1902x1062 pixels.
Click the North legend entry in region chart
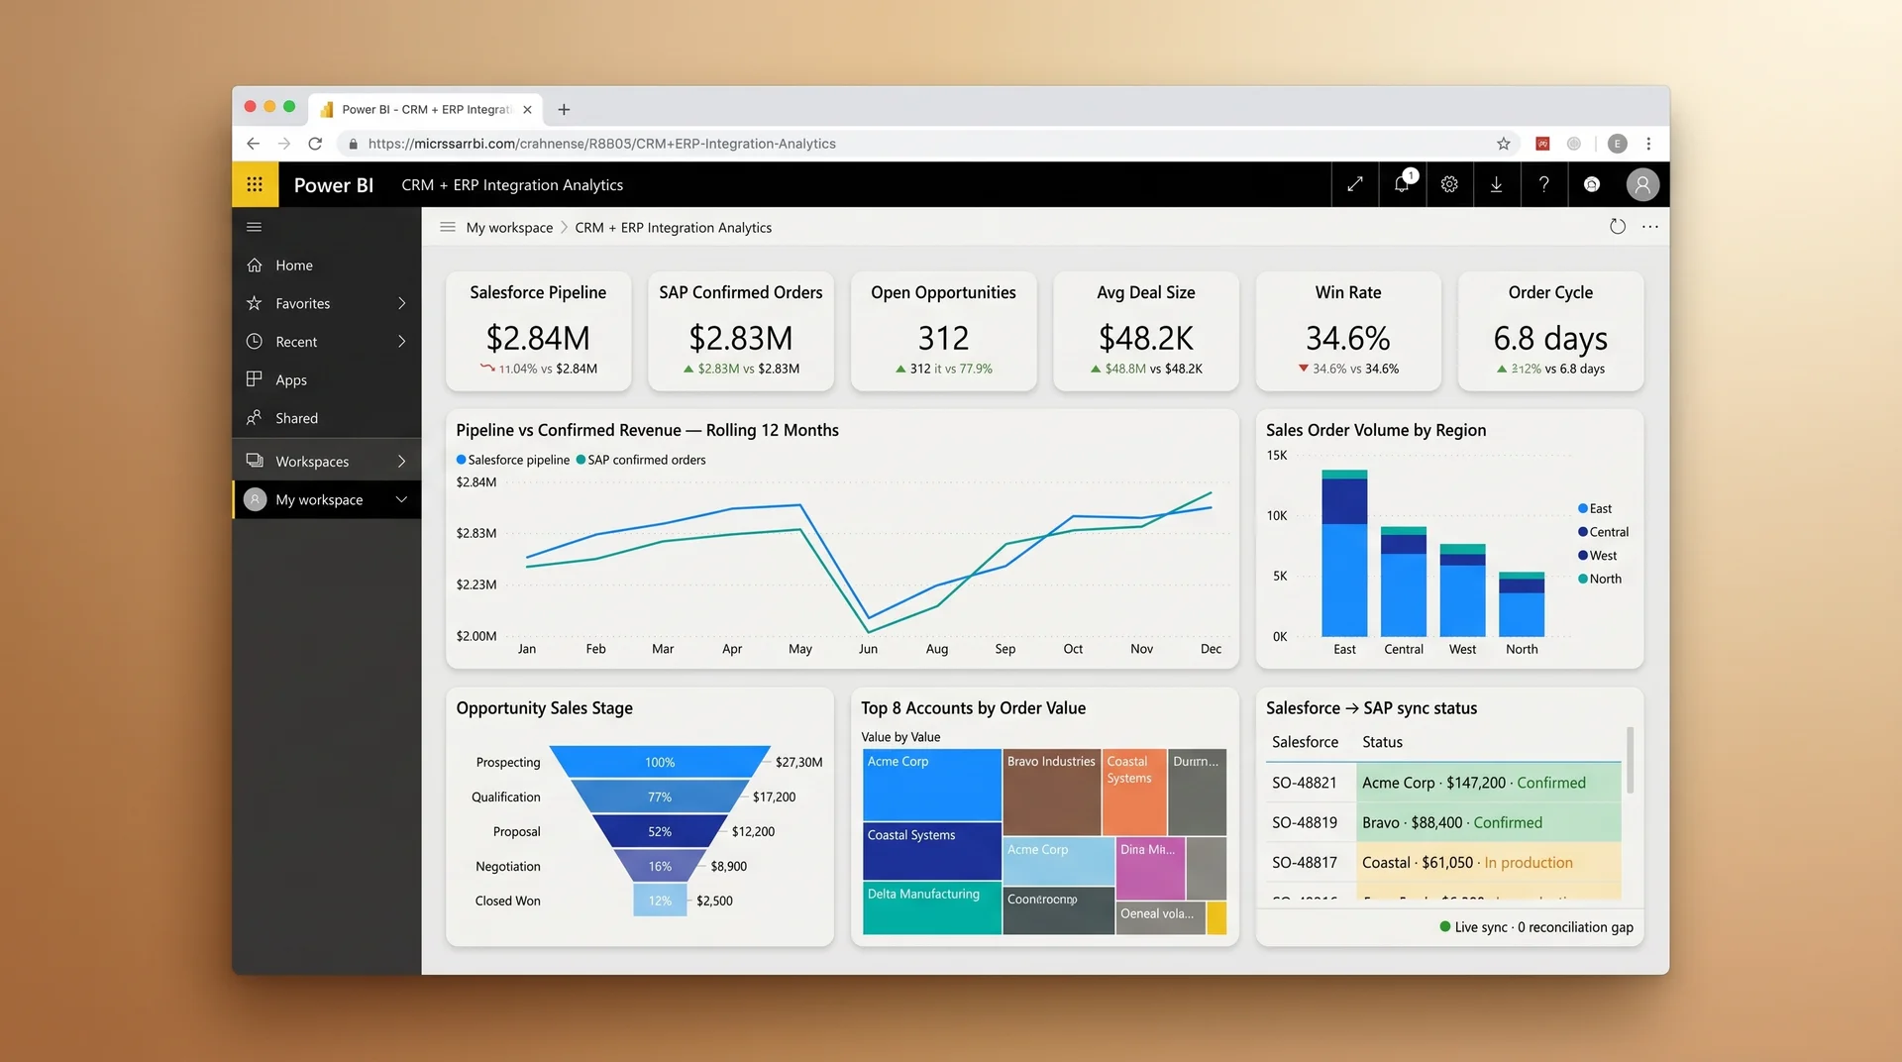point(1600,579)
